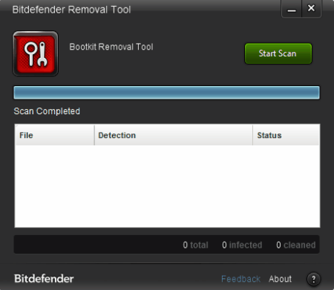Screen dimensions: 334x290
Task: Select the 'Scan Completed' status text
Action: coord(47,111)
